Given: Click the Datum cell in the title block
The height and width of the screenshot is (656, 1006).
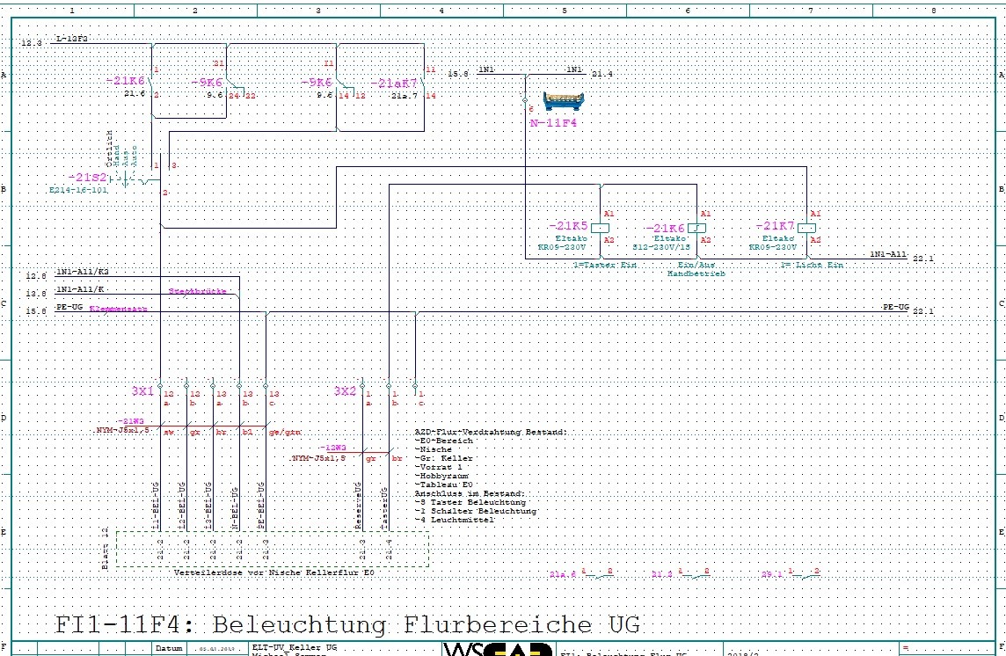Looking at the screenshot, I should click(x=169, y=648).
